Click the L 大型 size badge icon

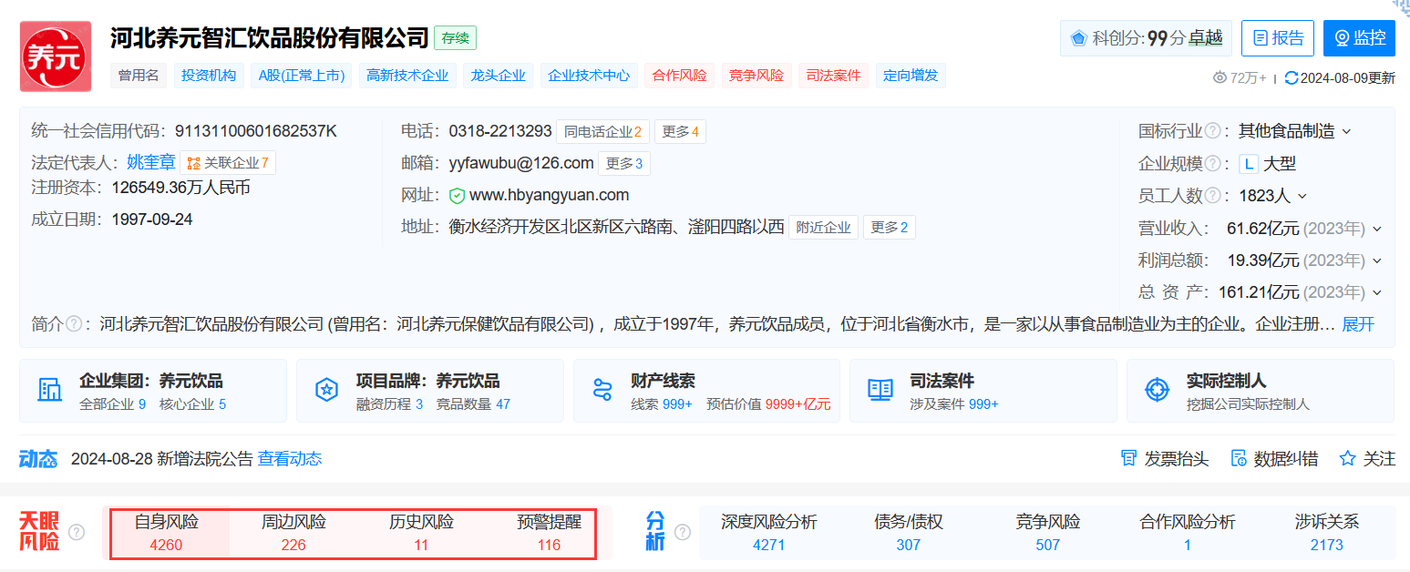pos(1249,164)
